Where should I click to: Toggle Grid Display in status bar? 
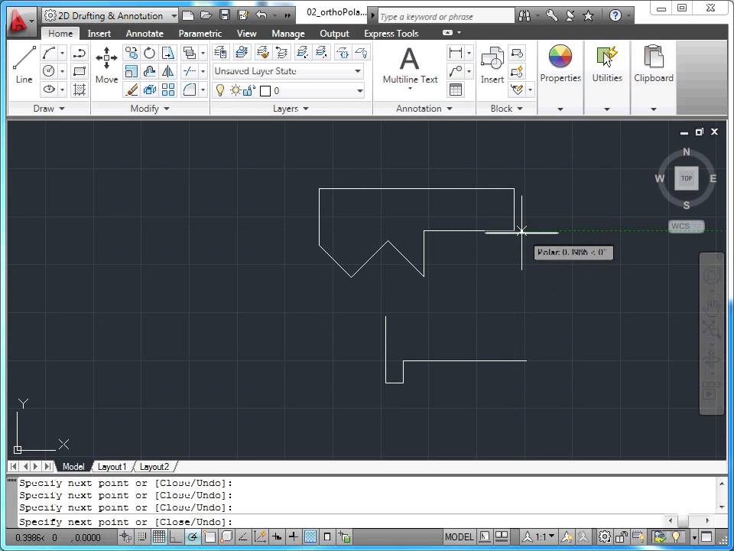click(159, 536)
